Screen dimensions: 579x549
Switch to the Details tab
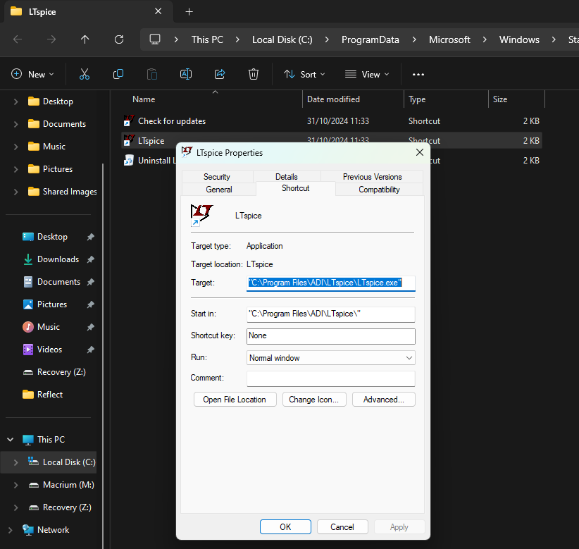(287, 177)
